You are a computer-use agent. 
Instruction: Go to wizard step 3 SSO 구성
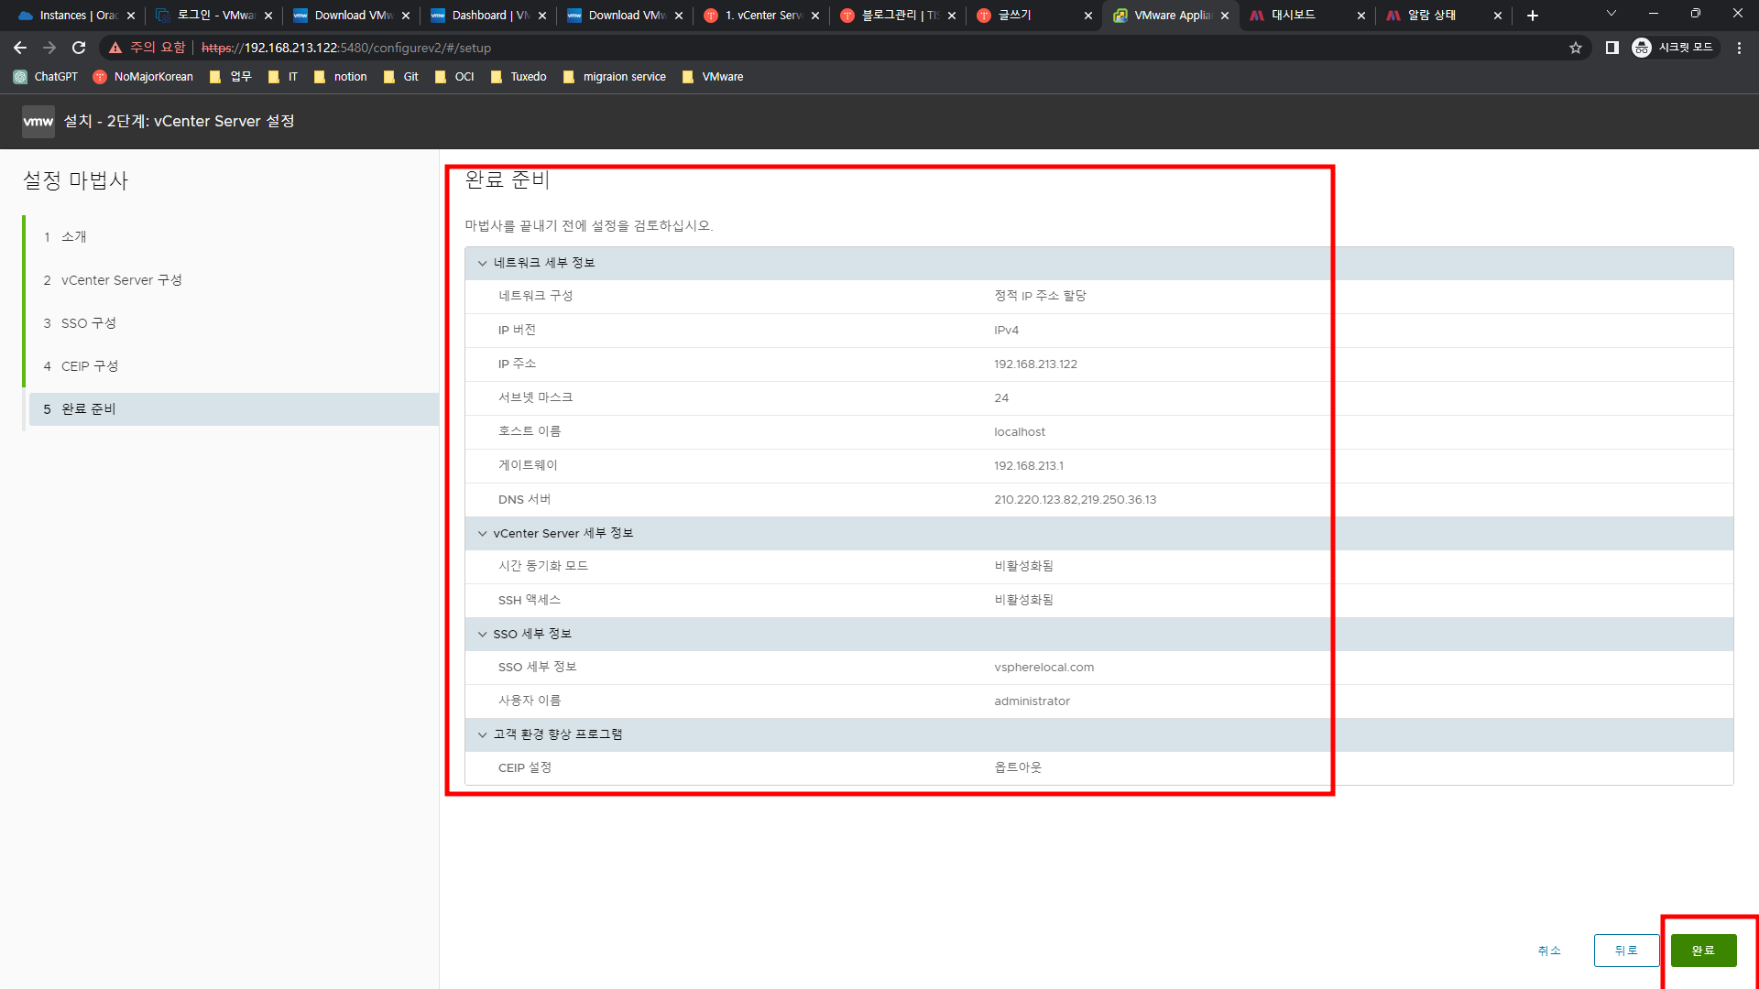(88, 323)
